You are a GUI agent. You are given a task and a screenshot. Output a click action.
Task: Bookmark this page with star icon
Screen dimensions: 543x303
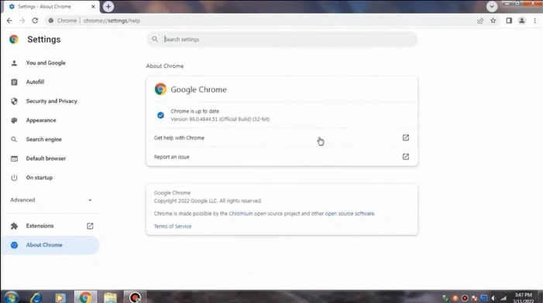point(493,21)
